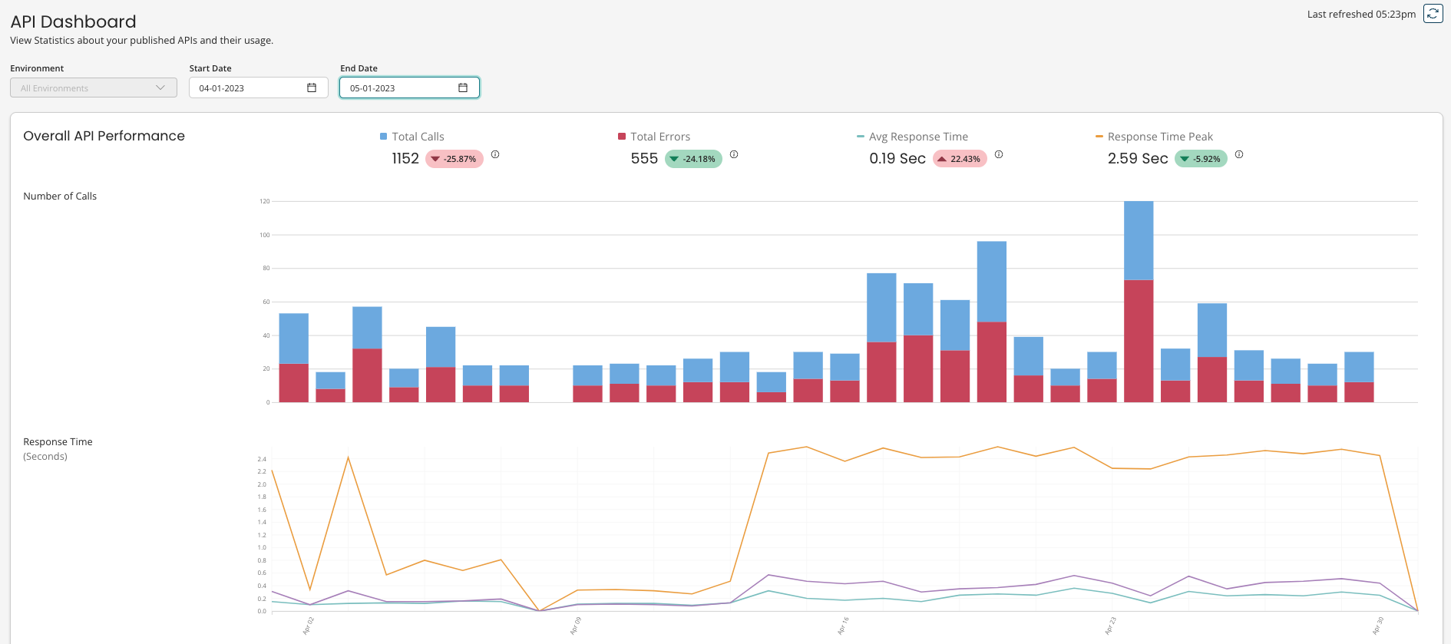The width and height of the screenshot is (1451, 644).
Task: Toggle the Avg Response Time legend series
Action: point(918,137)
